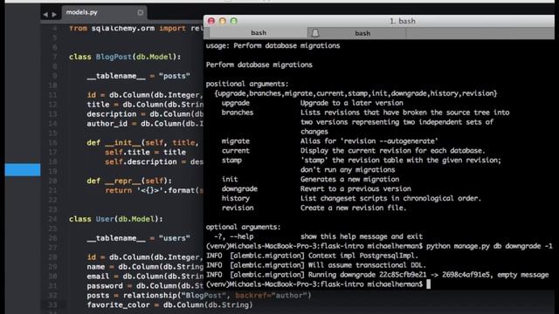The height and width of the screenshot is (314, 559).
Task: Click 'stamp' command in terminal help
Action: [231, 160]
